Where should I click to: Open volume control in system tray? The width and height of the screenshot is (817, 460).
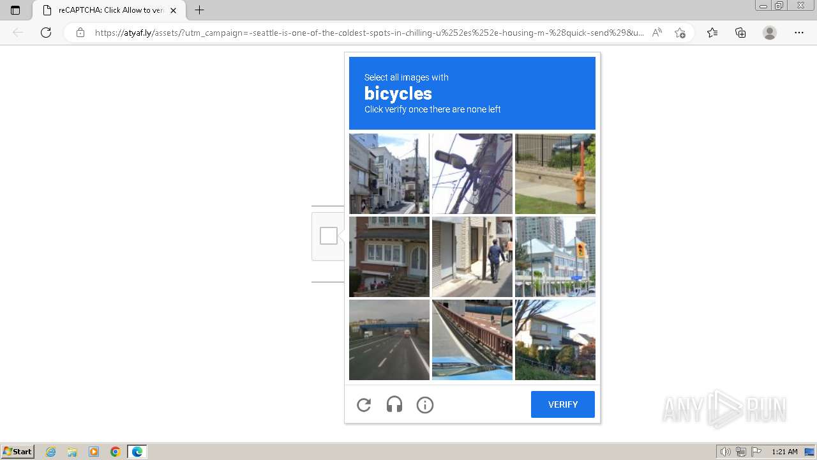point(725,452)
